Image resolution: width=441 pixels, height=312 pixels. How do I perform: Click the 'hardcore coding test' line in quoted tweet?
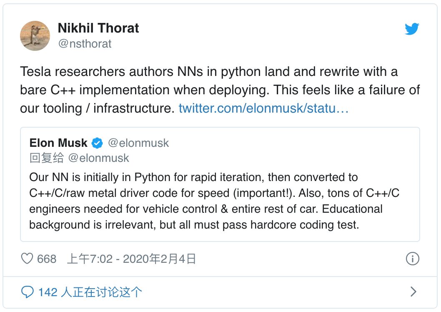[194, 225]
